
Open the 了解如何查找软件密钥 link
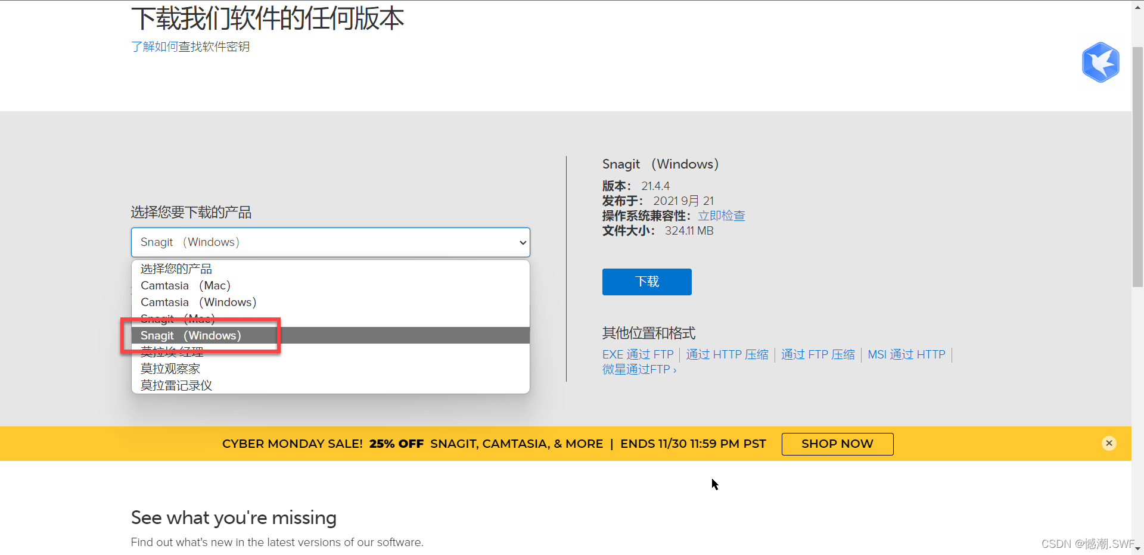190,46
